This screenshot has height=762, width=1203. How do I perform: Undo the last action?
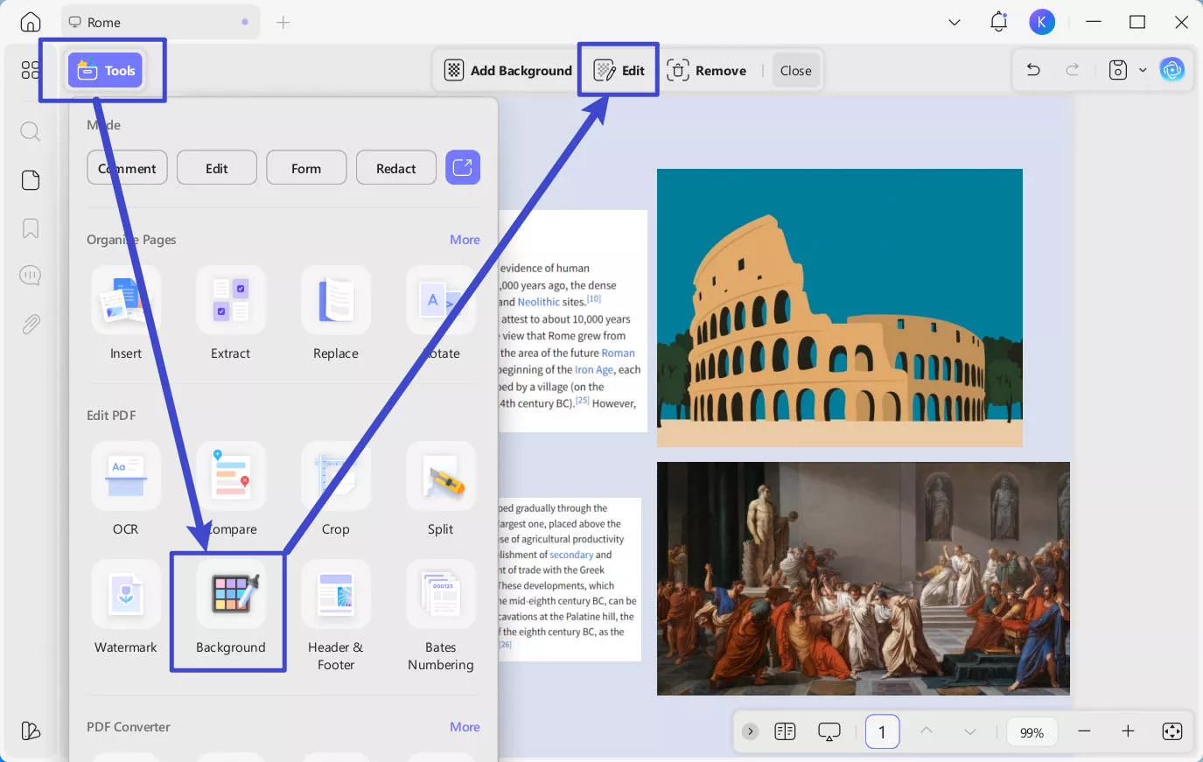pyautogui.click(x=1033, y=70)
